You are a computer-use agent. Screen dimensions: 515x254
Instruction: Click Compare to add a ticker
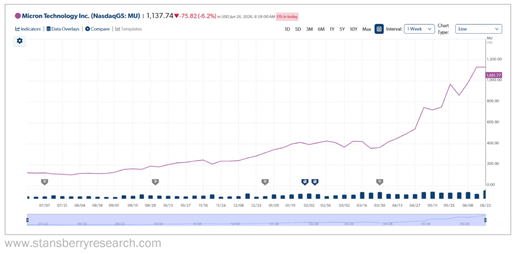pos(98,29)
